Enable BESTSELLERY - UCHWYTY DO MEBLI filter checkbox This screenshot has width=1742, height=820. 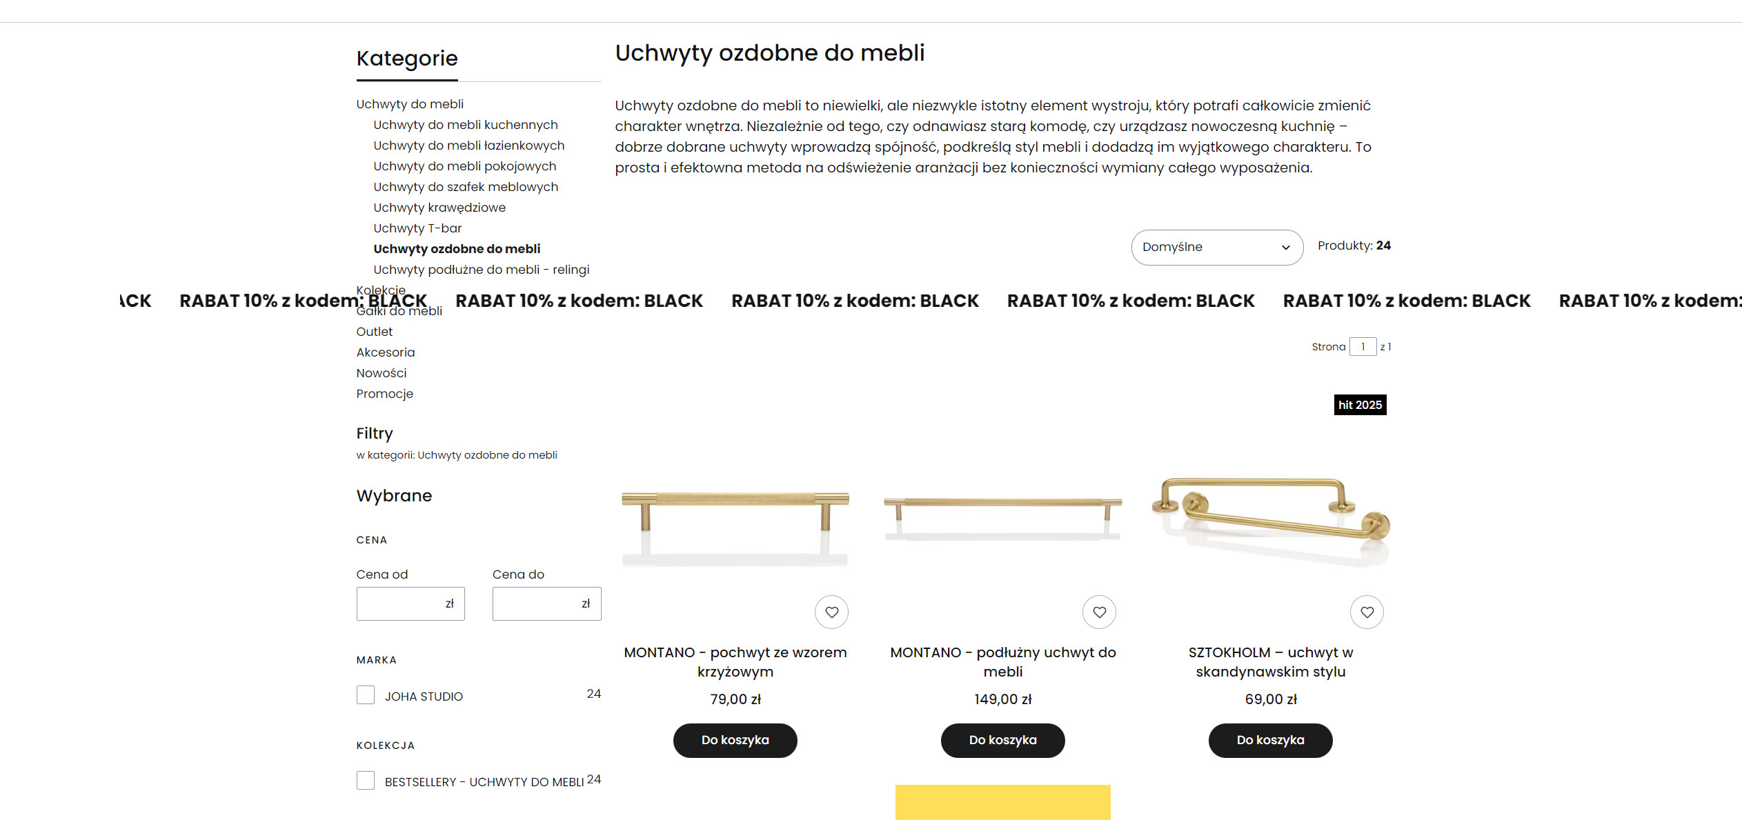click(x=366, y=780)
